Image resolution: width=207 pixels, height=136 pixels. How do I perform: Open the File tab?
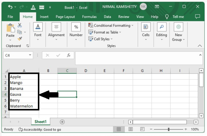coord(10,17)
